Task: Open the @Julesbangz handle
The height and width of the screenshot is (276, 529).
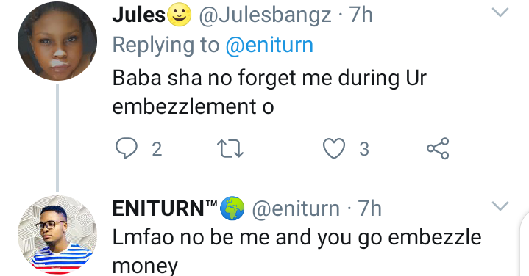Action: tap(265, 16)
